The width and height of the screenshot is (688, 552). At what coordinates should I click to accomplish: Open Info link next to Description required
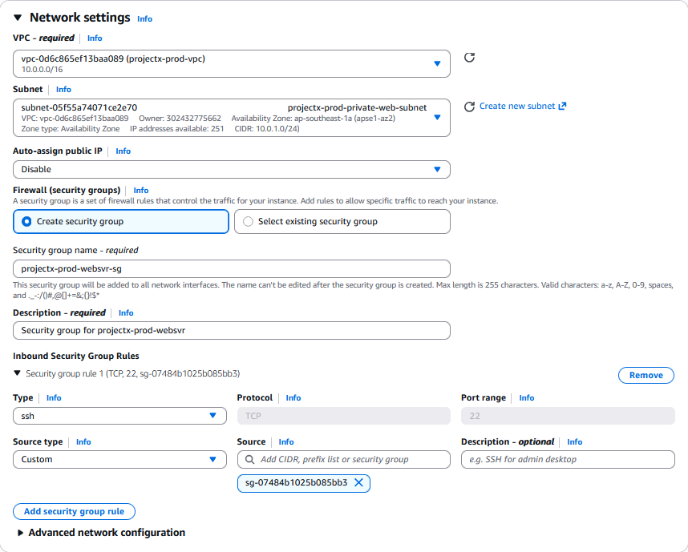tap(125, 313)
